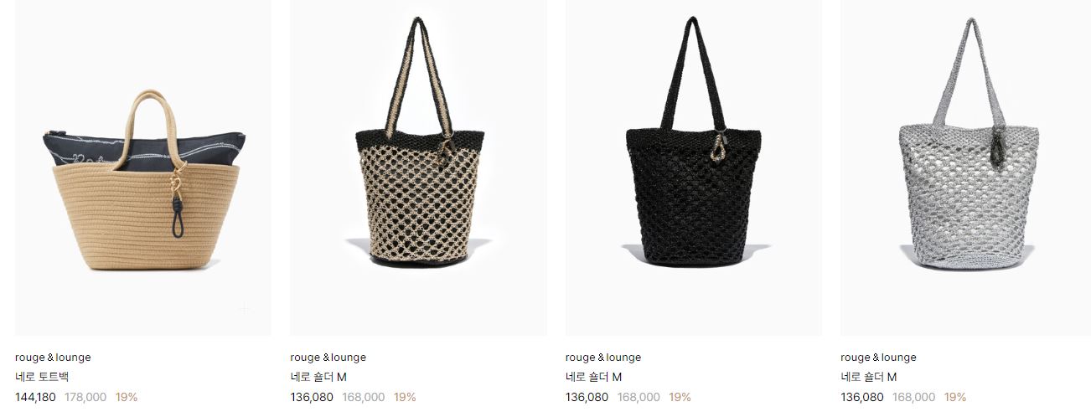Viewport: 1091px width, 417px height.
Task: Click 136,080 price under black bag
Action: point(587,397)
